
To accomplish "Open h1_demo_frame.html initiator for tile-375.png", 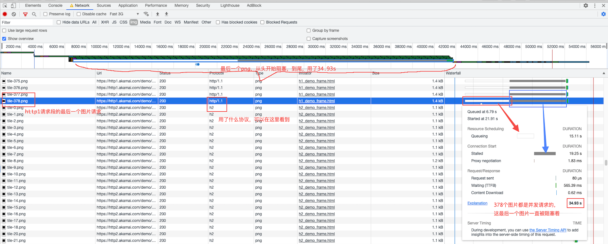I will click(x=317, y=81).
